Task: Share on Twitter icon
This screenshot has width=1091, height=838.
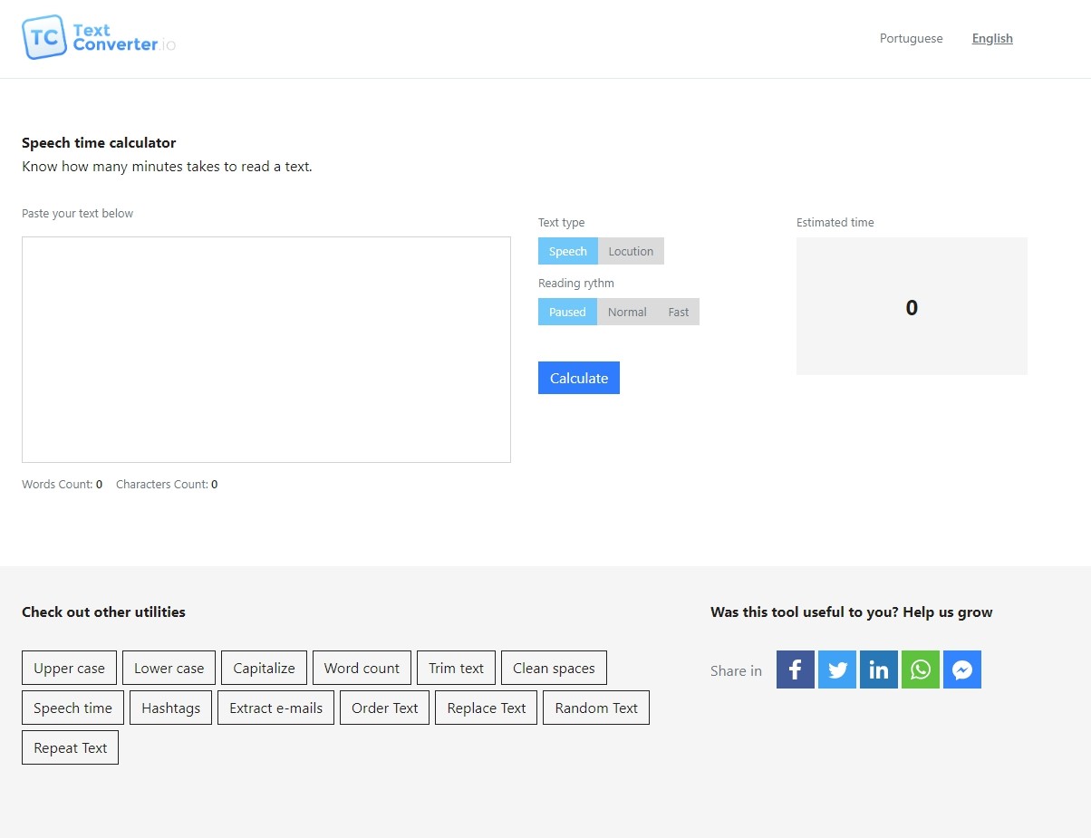Action: tap(836, 669)
